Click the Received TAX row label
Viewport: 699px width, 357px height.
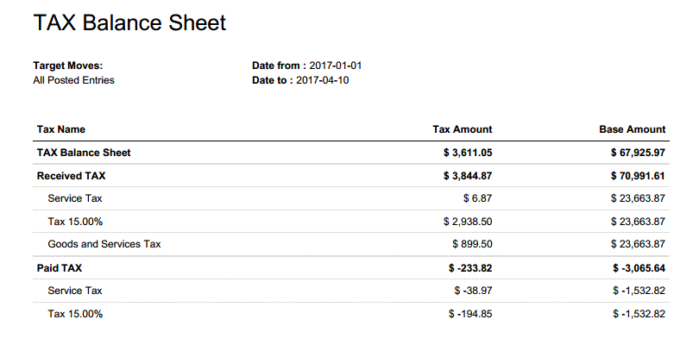tap(72, 176)
